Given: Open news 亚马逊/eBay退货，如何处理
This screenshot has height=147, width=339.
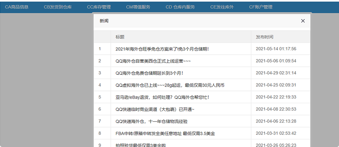Looking at the screenshot, I should [162, 97].
